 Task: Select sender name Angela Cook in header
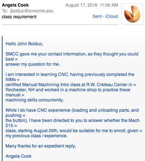coord(15,5)
